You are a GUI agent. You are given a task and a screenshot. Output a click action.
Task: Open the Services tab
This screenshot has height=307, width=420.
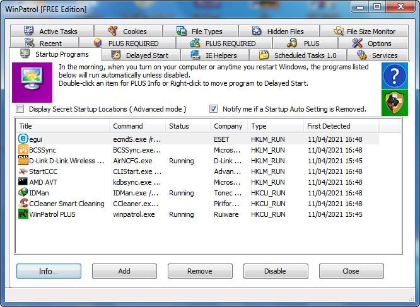[378, 55]
